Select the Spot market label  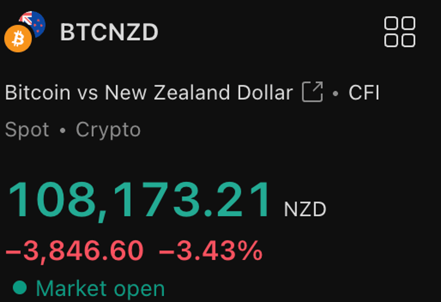pos(26,129)
